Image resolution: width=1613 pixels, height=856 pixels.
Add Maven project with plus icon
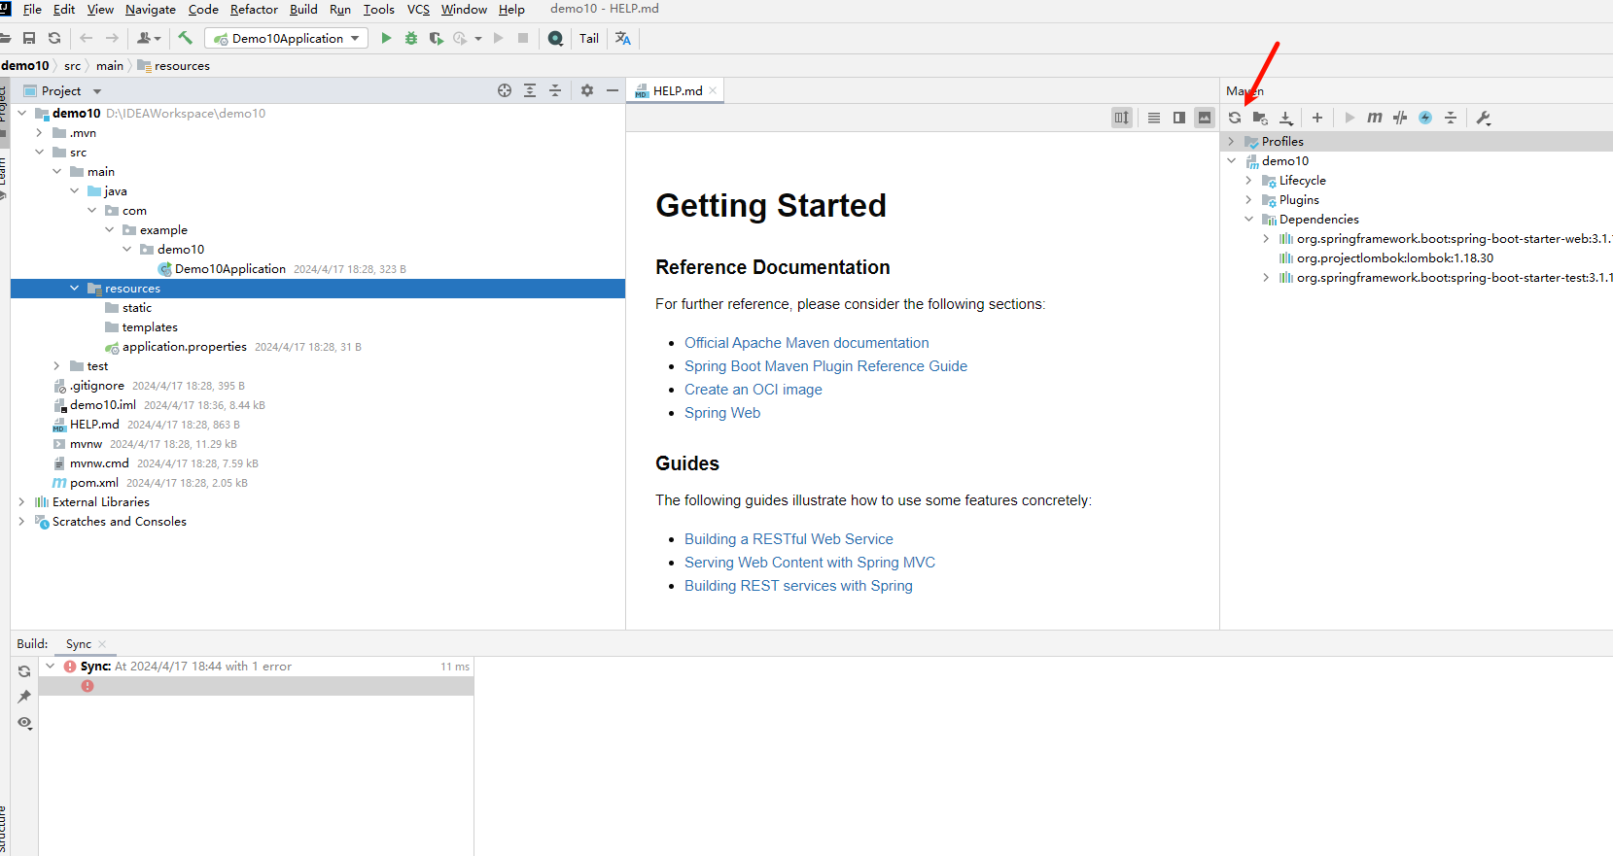click(1317, 118)
